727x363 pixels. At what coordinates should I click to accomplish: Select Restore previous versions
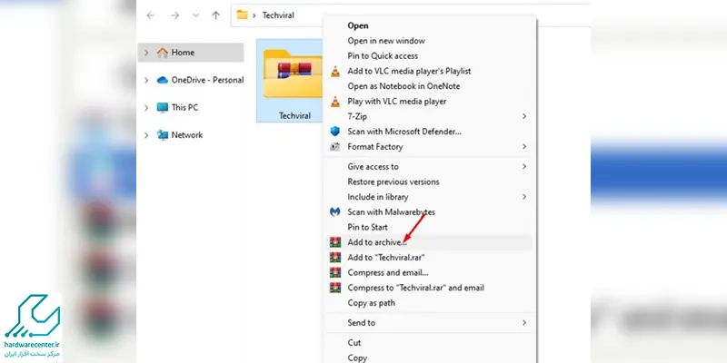point(393,182)
